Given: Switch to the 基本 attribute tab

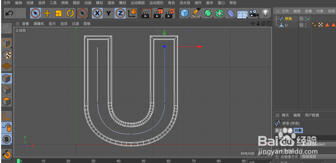Looking at the screenshot, I should [x=279, y=130].
